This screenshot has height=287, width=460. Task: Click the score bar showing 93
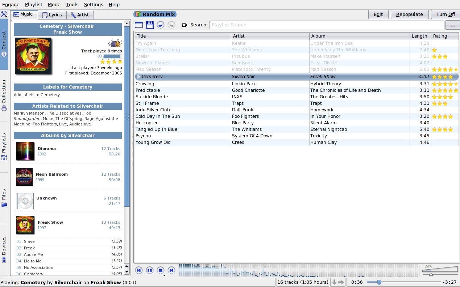coord(112,56)
